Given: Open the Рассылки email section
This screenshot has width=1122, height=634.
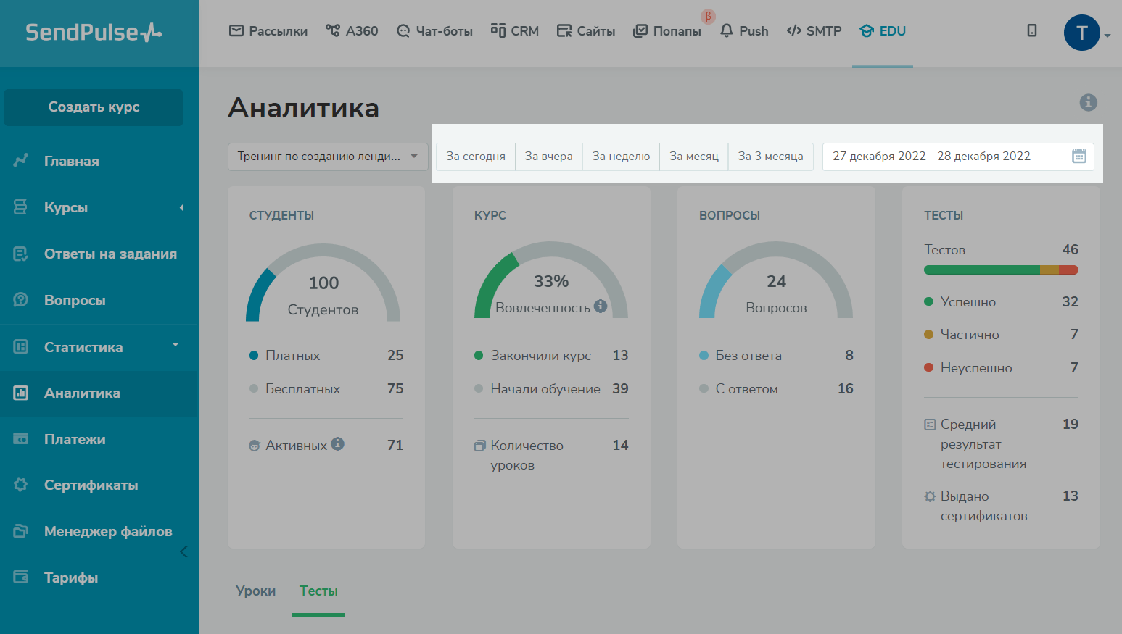Looking at the screenshot, I should coord(268,31).
